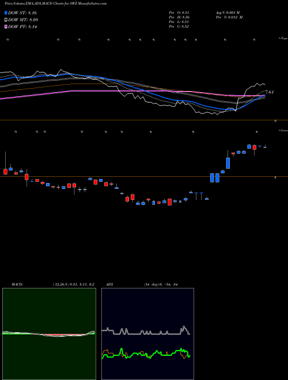Select the 'DOW MT: 8.08' legend label
The image size is (288, 380).
tap(23, 20)
